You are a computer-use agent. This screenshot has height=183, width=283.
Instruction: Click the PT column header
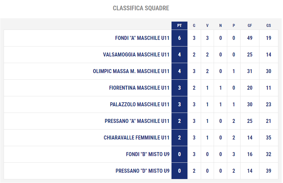coord(179,26)
